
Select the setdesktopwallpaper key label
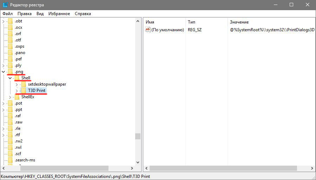point(47,84)
